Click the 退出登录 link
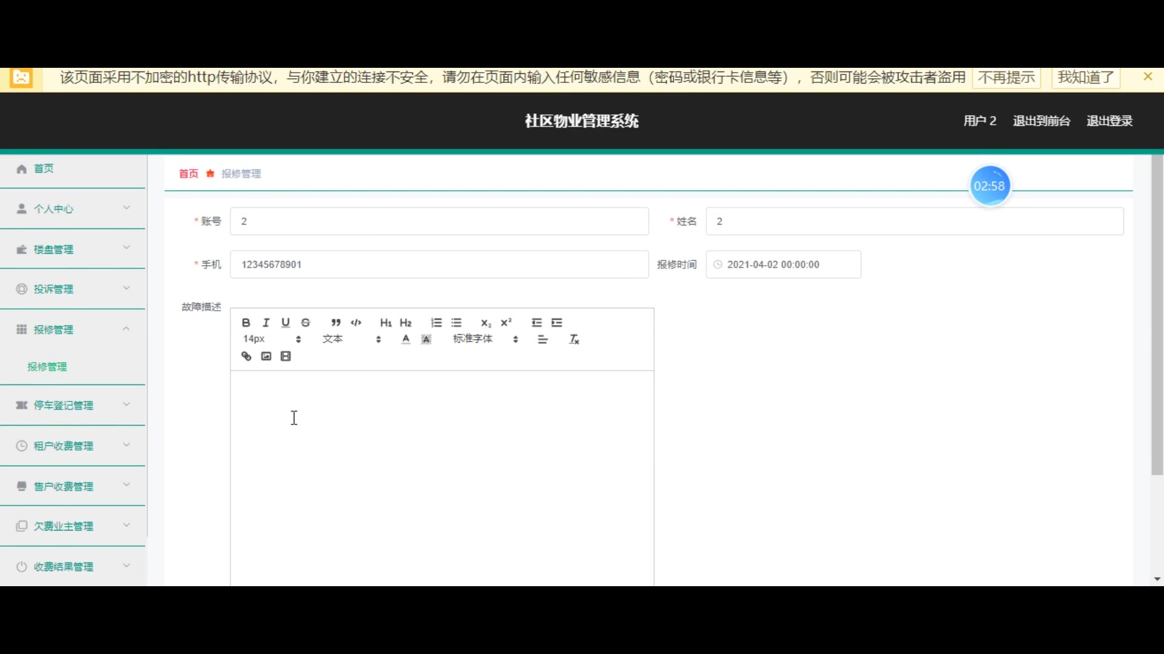Viewport: 1164px width, 654px height. (1109, 121)
